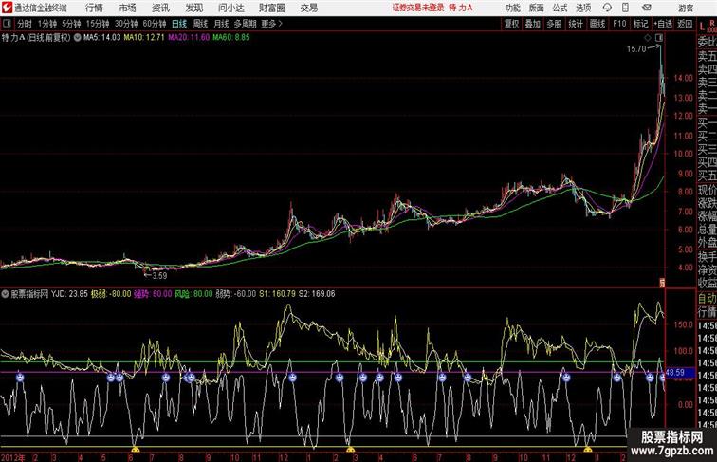Click yellow bottom marker near June 2012
This screenshot has height=462, width=717.
[135, 450]
